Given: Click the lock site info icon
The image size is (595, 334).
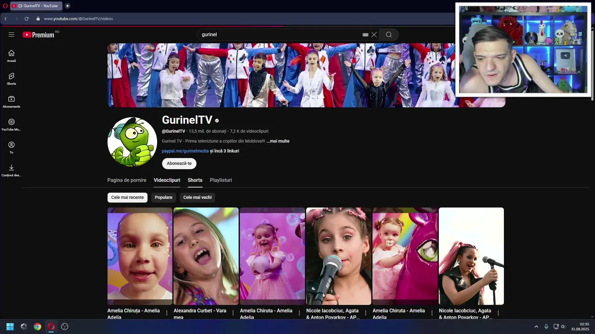Looking at the screenshot, I should [38, 19].
